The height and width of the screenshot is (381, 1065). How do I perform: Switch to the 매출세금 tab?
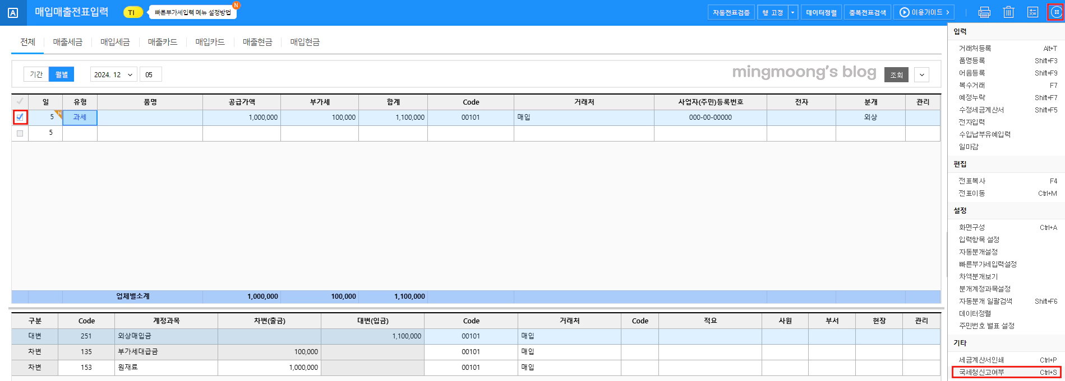coord(67,42)
